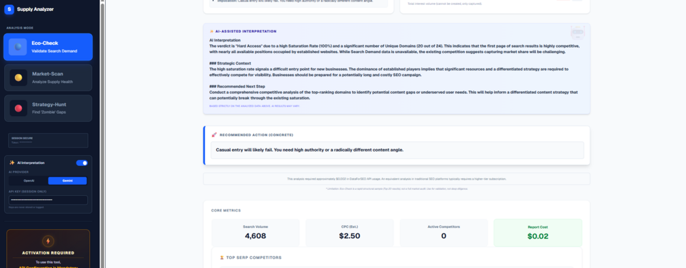Image resolution: width=686 pixels, height=268 pixels.
Task: Click the TOP SERP COMPETITORS heading
Action: click(x=254, y=258)
